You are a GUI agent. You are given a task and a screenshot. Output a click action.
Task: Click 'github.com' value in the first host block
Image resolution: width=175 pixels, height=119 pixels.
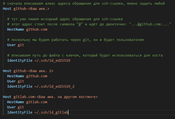pos(38,29)
